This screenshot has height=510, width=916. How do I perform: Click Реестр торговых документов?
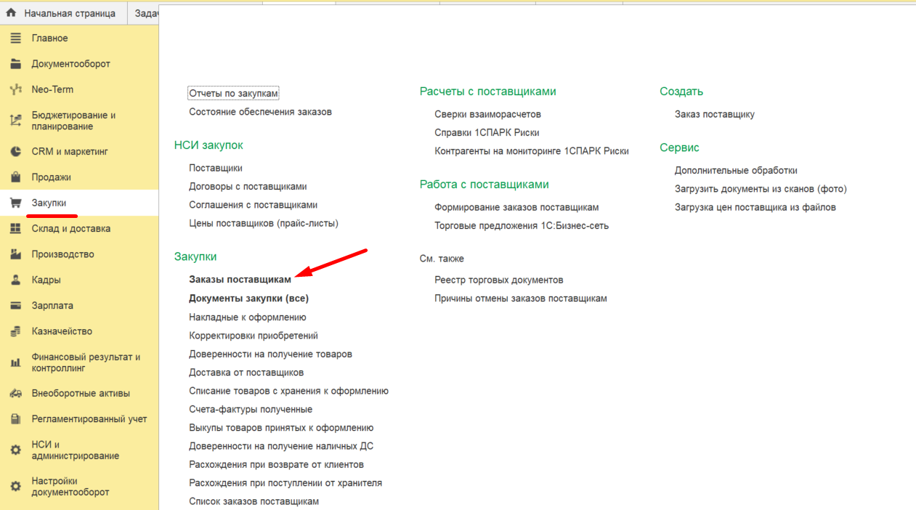click(499, 280)
